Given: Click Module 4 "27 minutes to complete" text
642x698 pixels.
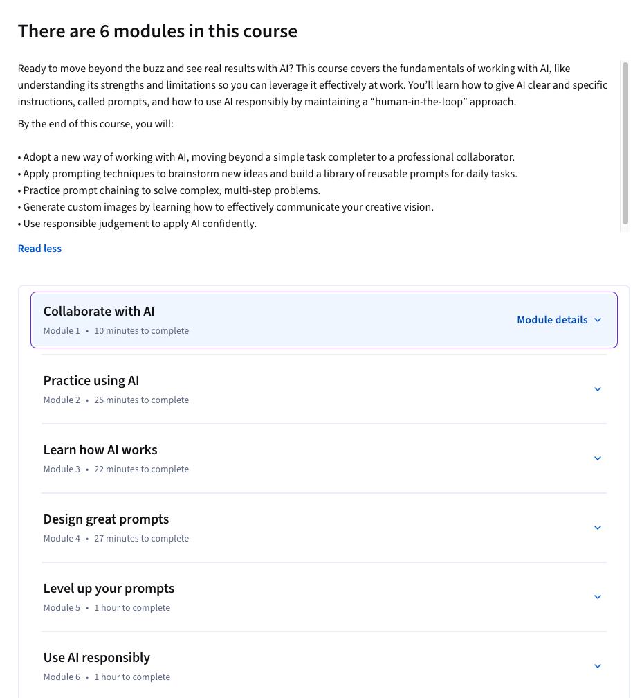Looking at the screenshot, I should point(141,539).
